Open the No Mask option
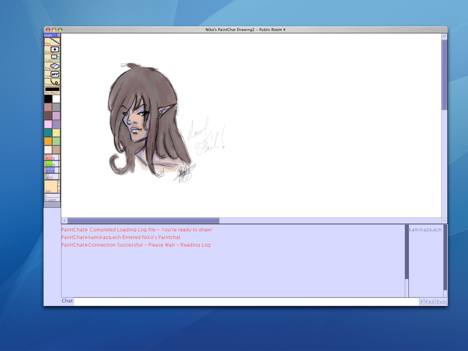 (x=52, y=91)
